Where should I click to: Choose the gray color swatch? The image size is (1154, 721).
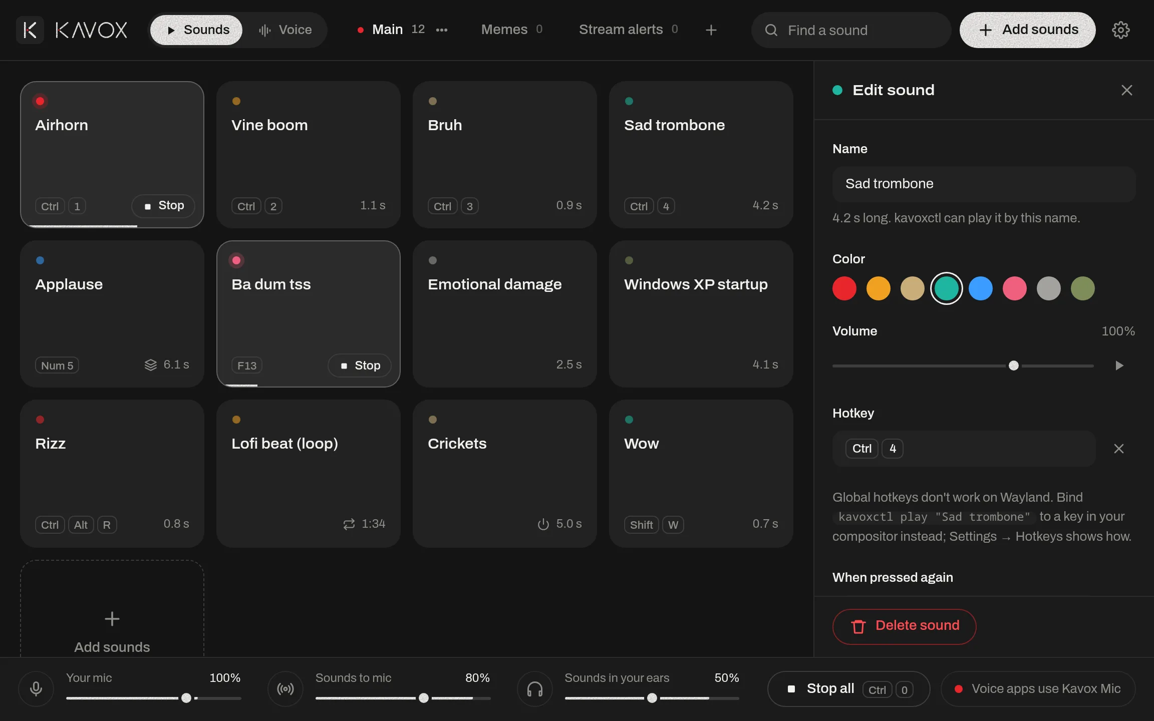click(x=1049, y=288)
